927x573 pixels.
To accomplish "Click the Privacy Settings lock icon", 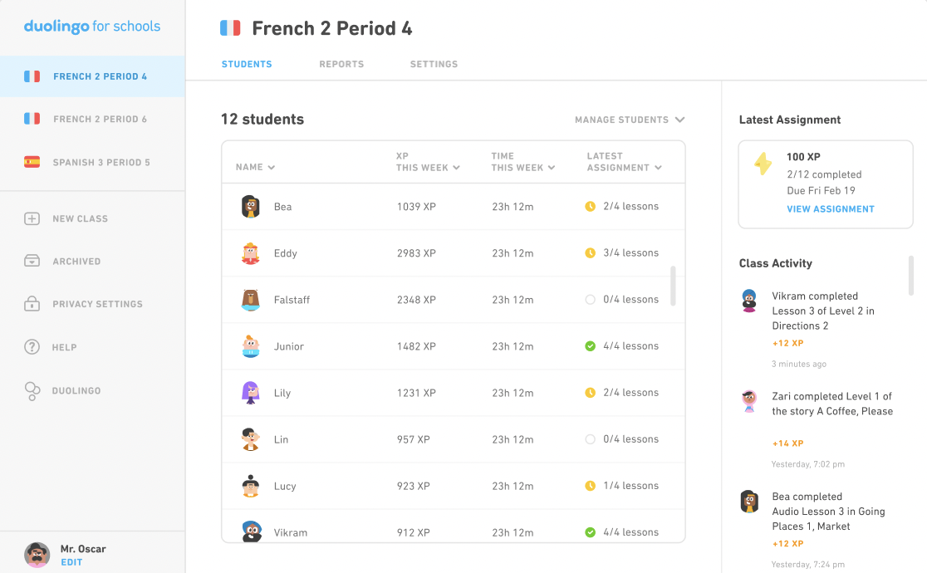I will [32, 304].
